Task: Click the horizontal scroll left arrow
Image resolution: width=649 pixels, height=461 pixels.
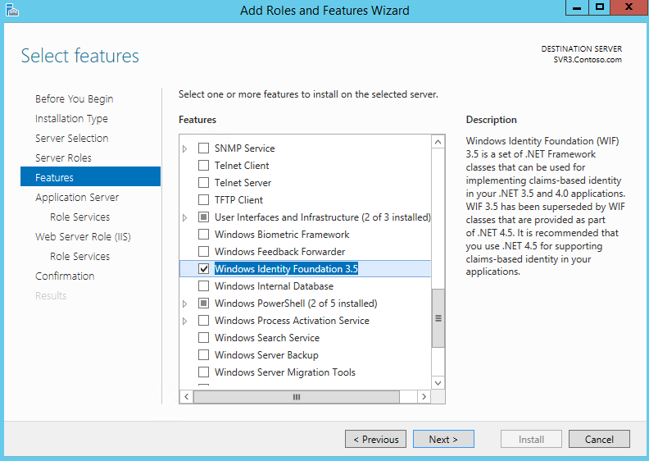Action: tap(186, 397)
